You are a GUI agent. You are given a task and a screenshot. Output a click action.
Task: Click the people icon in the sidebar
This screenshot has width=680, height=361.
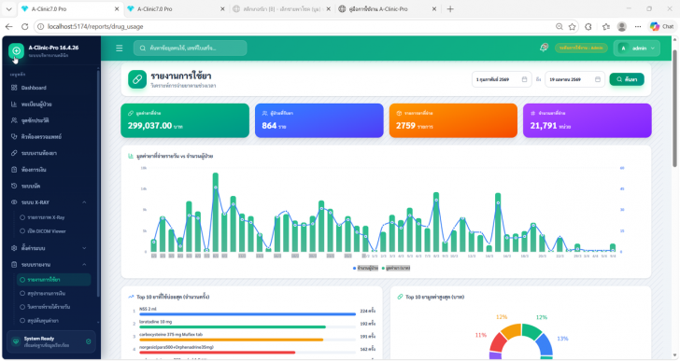tap(14, 120)
